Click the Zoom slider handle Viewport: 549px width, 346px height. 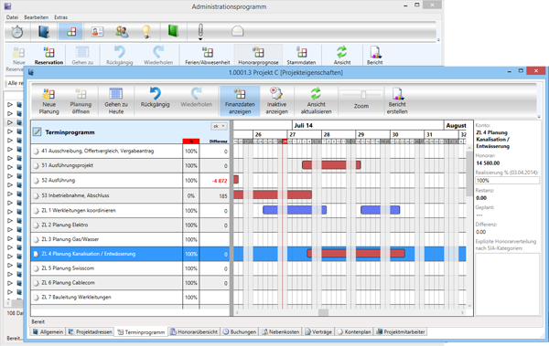click(363, 94)
